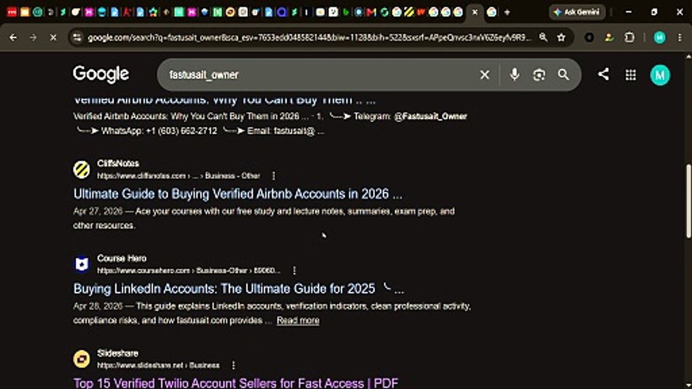This screenshot has width=692, height=389.
Task: Clear the Google search box text
Action: [485, 75]
